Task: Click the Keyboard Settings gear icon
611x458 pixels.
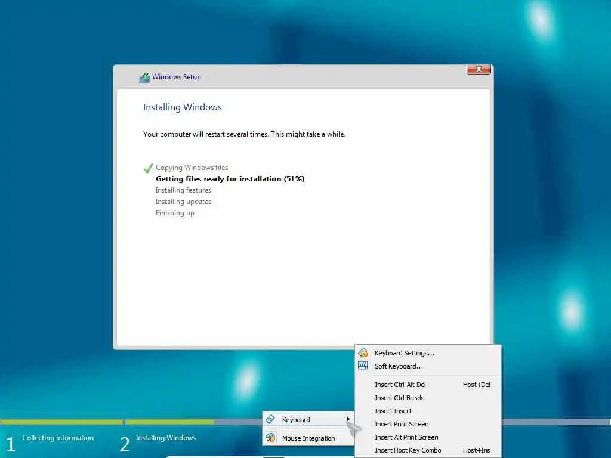Action: click(363, 353)
